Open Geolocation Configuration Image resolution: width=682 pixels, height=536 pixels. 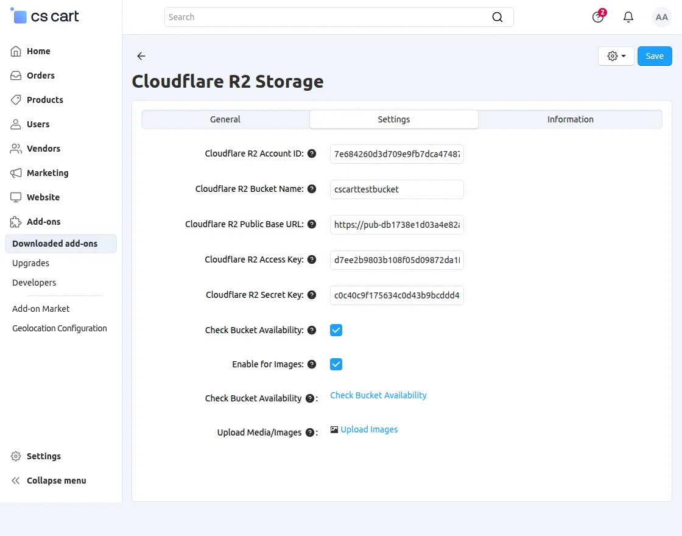point(60,328)
